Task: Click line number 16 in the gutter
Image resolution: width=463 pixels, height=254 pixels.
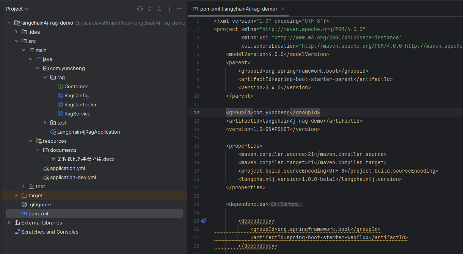Action: tap(196, 146)
